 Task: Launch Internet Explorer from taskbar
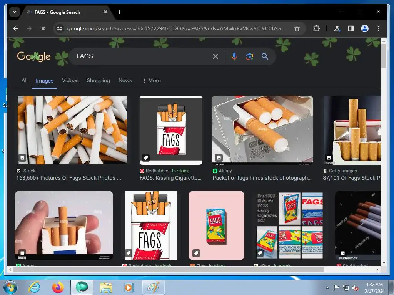[x=34, y=287]
